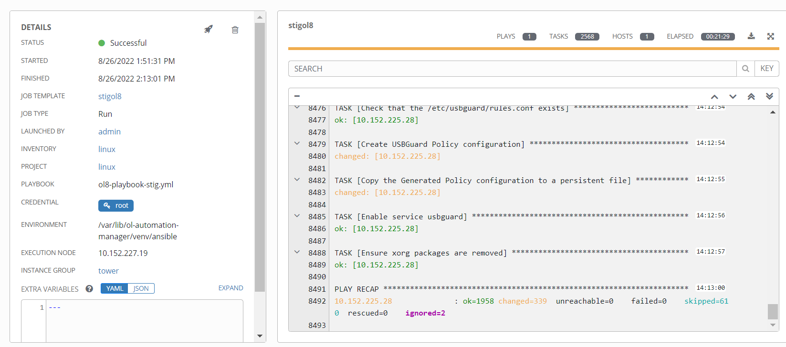Click the HOSTS count badge
Screen dimensions: 786x347
[647, 37]
